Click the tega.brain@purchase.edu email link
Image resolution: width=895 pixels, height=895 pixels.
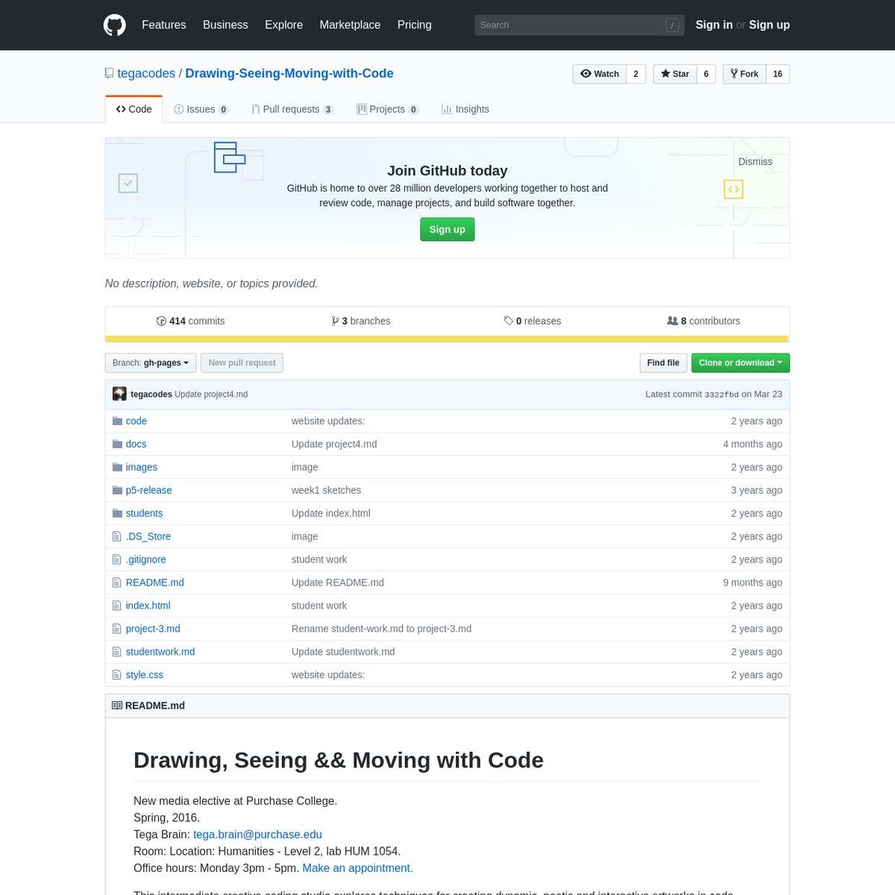point(257,835)
